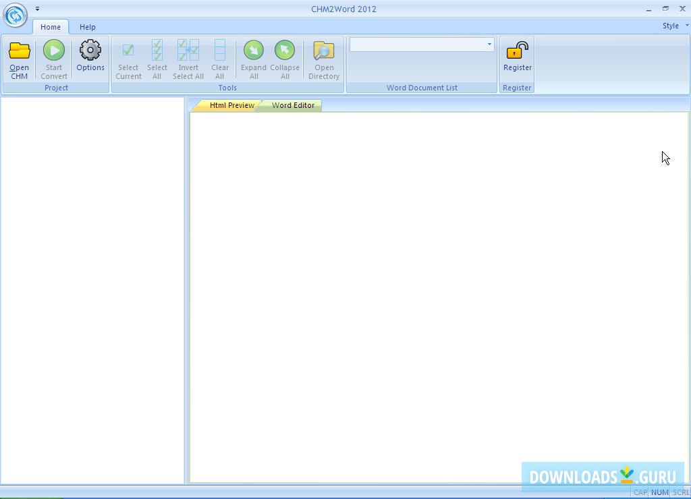The image size is (691, 499).
Task: Open a CHM file with Open CHM
Action: tap(20, 59)
